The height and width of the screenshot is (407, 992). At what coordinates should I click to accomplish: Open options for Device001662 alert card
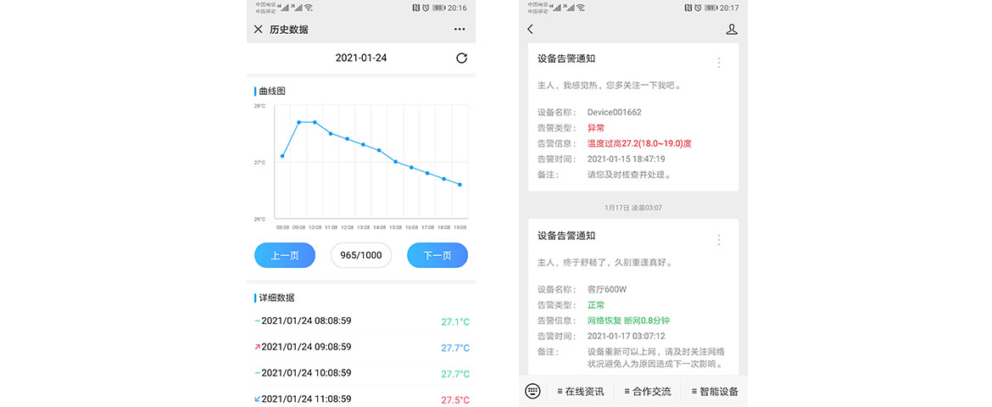(x=719, y=63)
